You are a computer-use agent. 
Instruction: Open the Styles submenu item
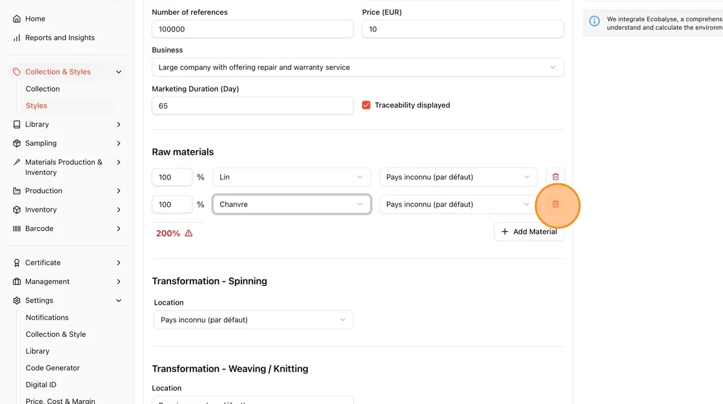click(x=36, y=106)
